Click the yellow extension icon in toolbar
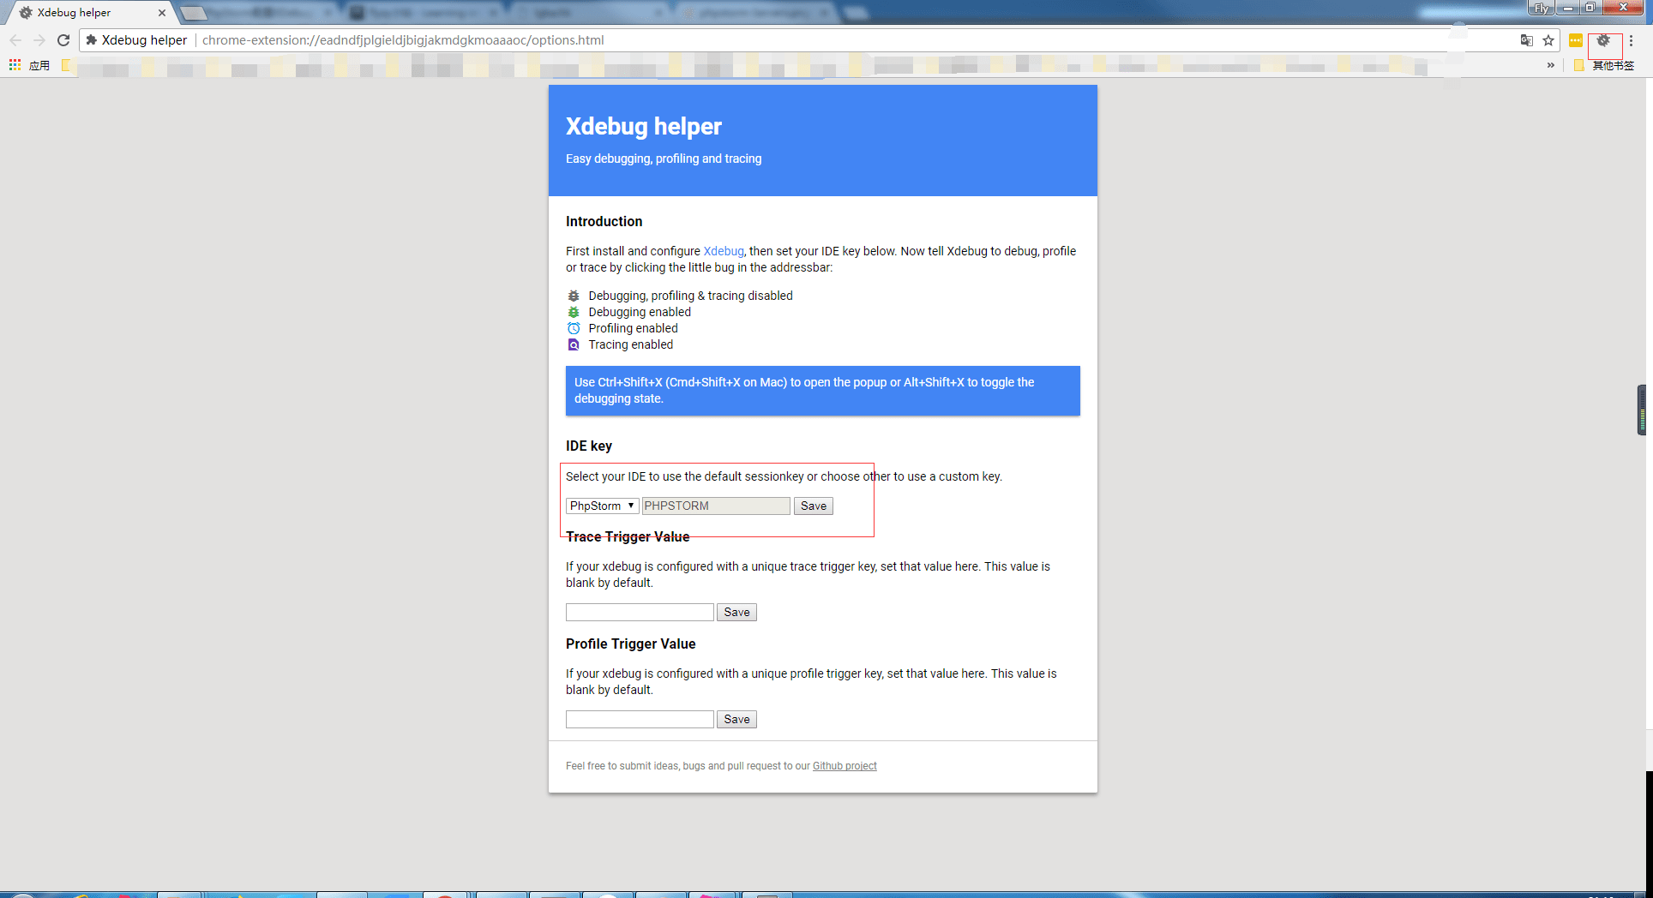This screenshot has height=898, width=1653. coord(1576,40)
